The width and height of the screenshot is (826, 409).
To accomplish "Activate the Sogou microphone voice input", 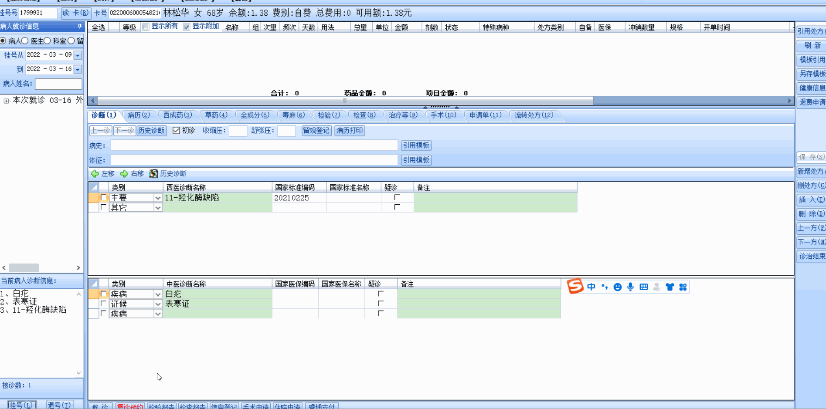I will (630, 287).
